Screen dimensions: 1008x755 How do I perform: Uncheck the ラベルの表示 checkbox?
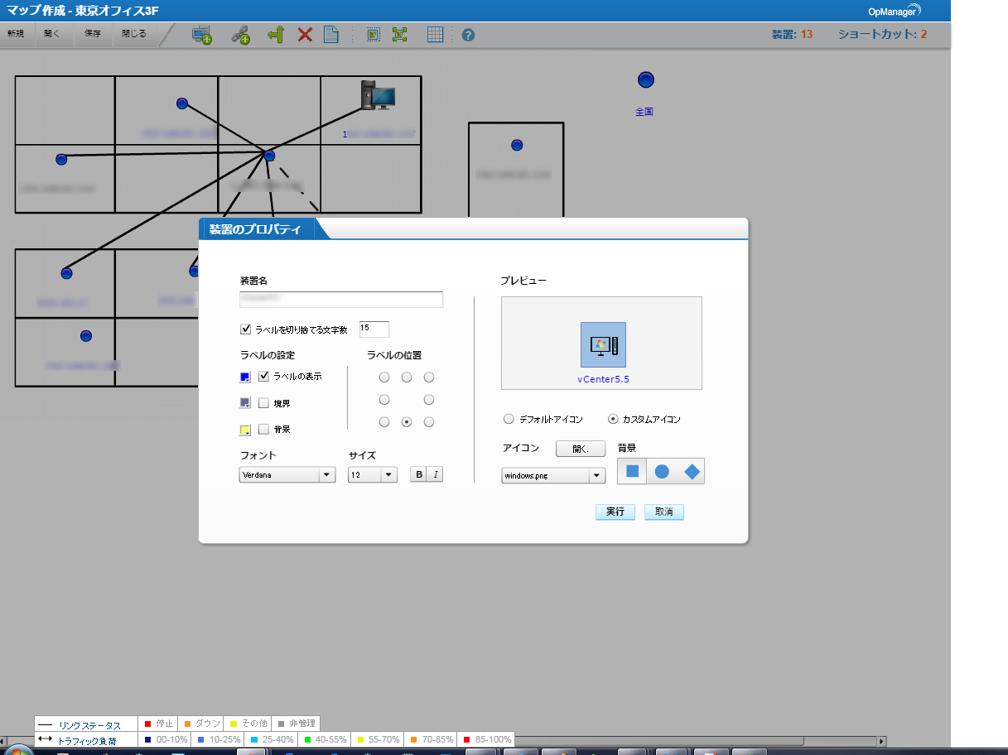click(264, 377)
